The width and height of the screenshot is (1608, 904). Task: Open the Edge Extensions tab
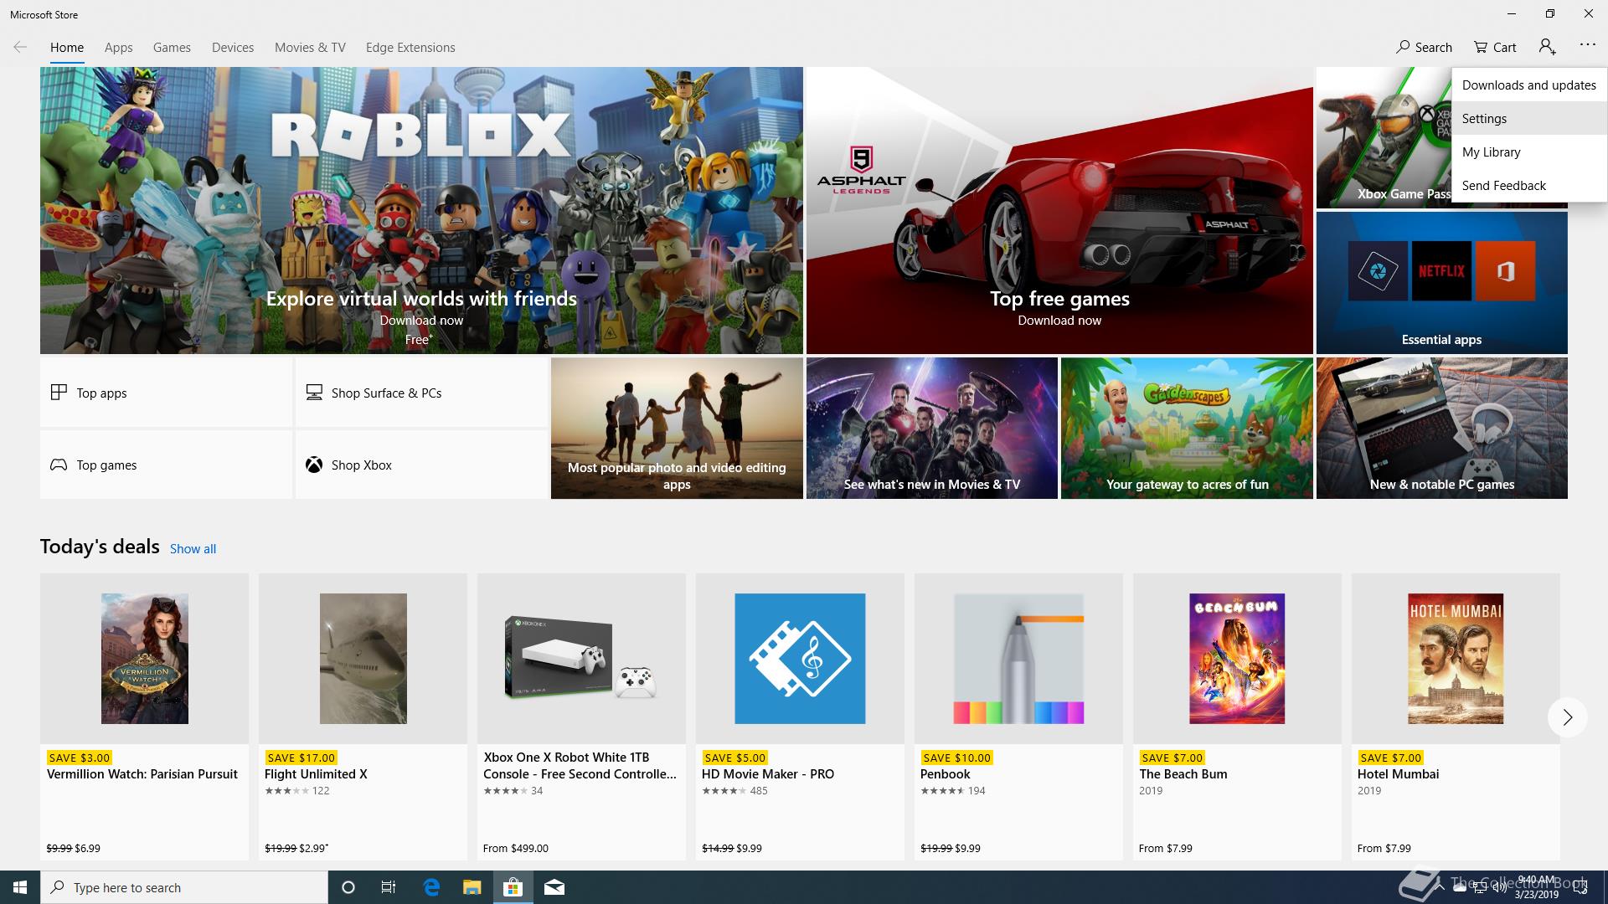410,48
